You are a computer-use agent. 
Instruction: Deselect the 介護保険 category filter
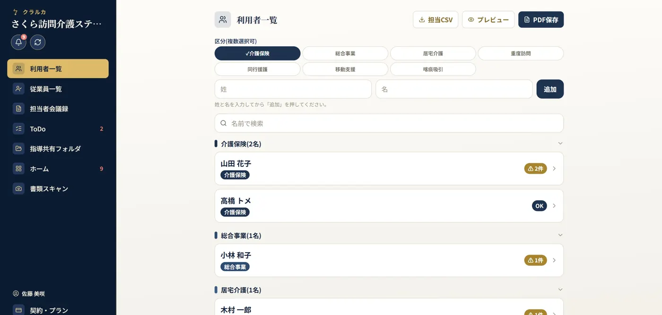point(257,53)
